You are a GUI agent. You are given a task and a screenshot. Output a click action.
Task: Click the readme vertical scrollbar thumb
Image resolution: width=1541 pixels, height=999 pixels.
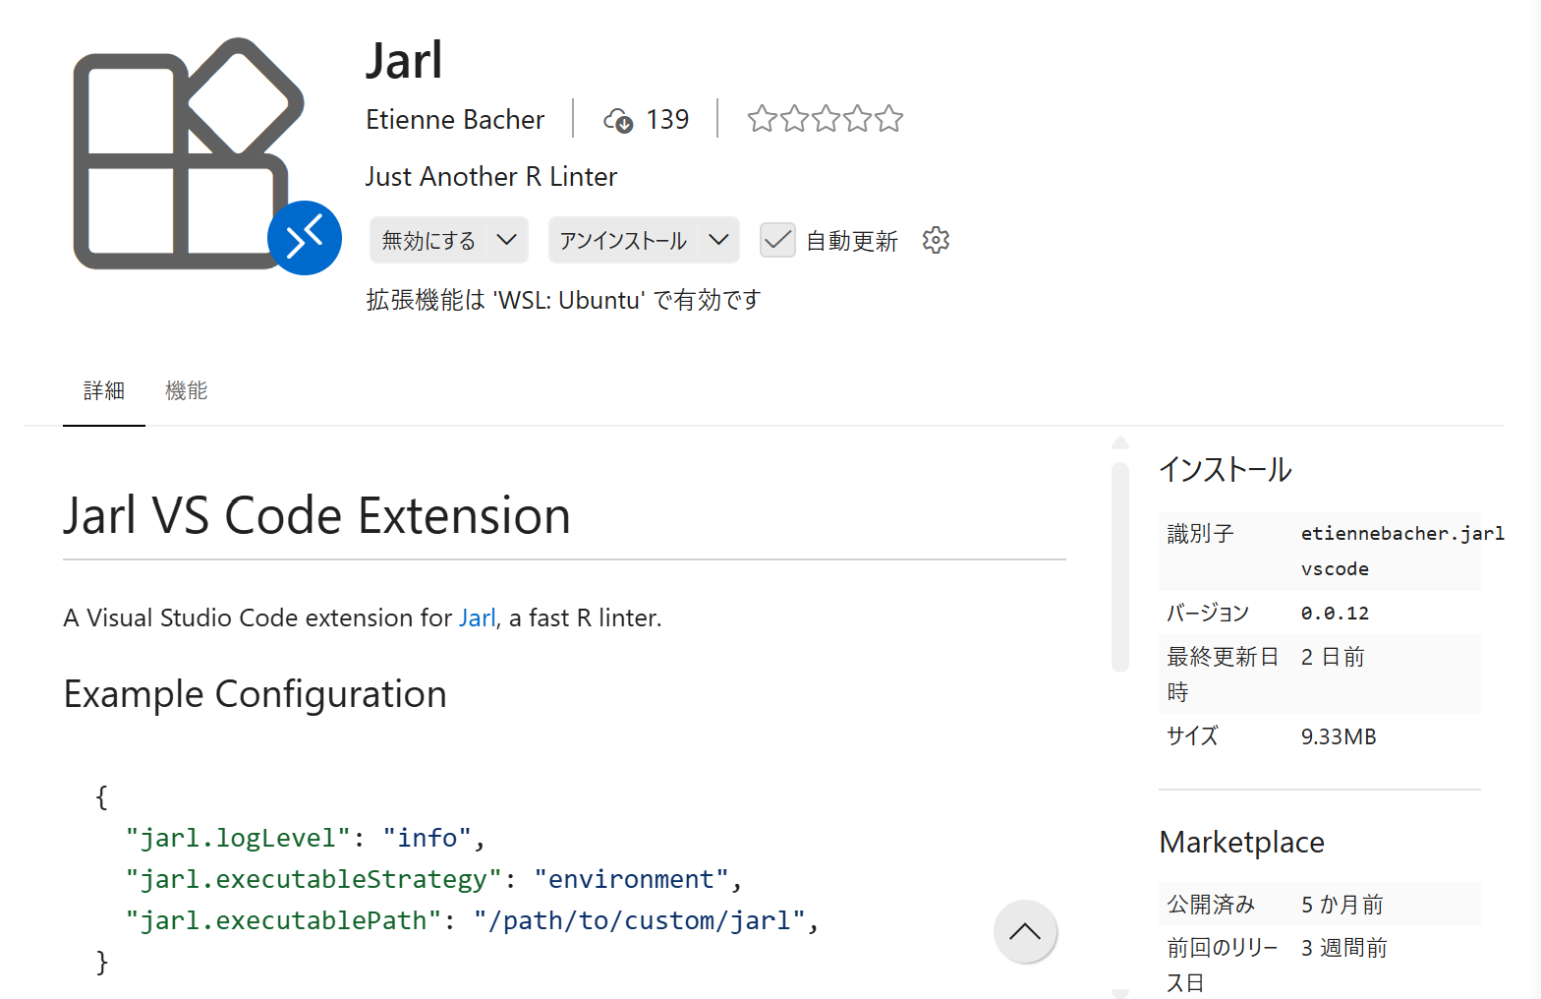coord(1119,566)
